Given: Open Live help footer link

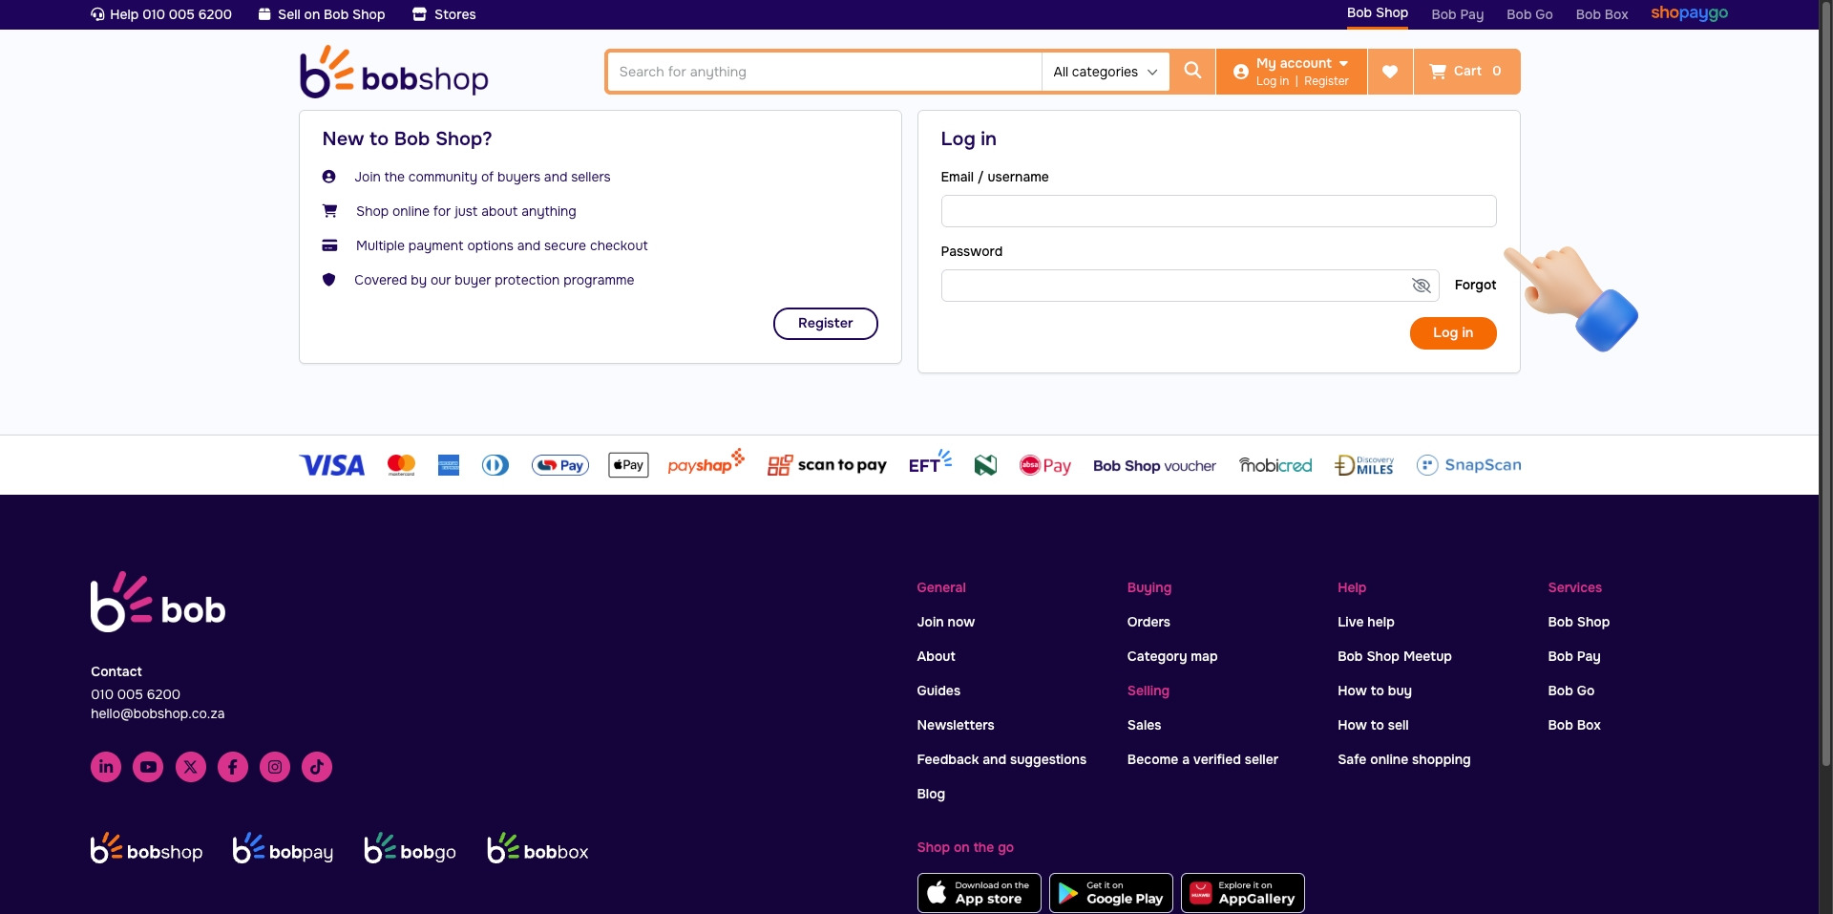Looking at the screenshot, I should click(x=1366, y=622).
